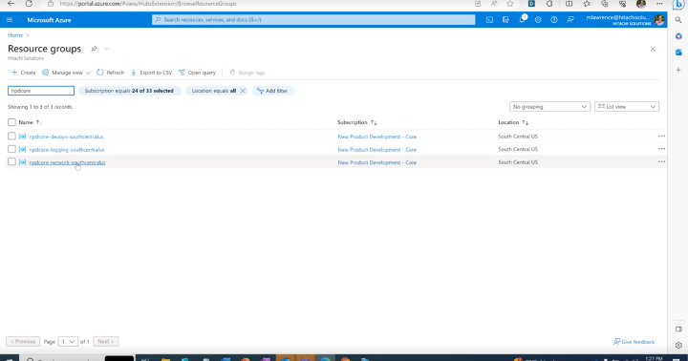Screen dimensions: 688x361
Task: Open portal settings gear in Azure header
Action: pos(538,20)
